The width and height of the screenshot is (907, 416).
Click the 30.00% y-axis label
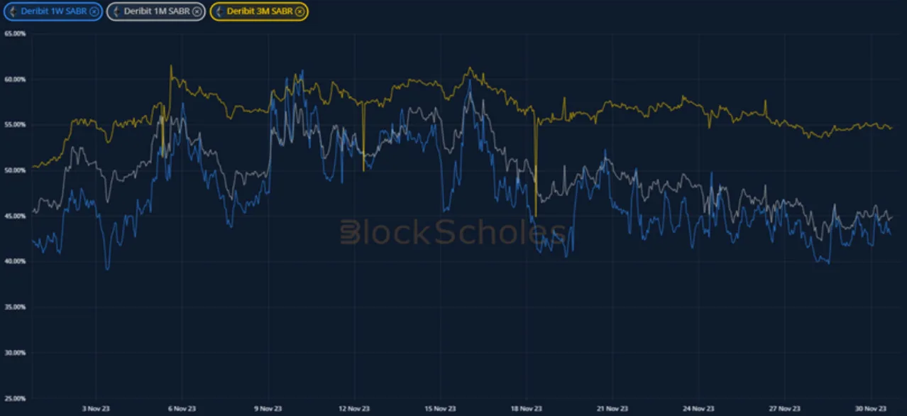[15, 352]
